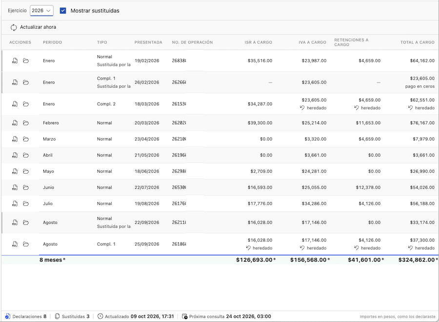
Task: Click the ISR A CARGO column header
Action: pyautogui.click(x=259, y=42)
